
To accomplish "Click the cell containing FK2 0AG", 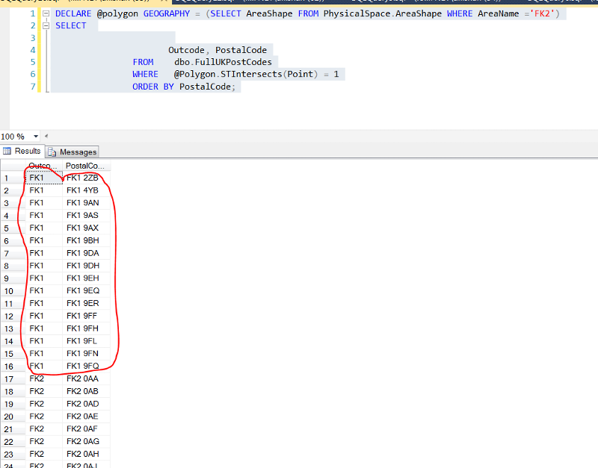I will (x=82, y=441).
